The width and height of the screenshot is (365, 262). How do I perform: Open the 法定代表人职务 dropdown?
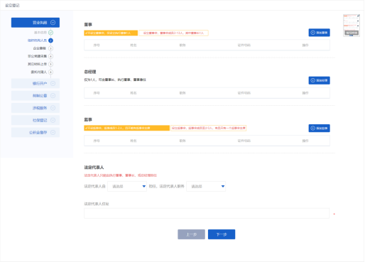click(206, 186)
